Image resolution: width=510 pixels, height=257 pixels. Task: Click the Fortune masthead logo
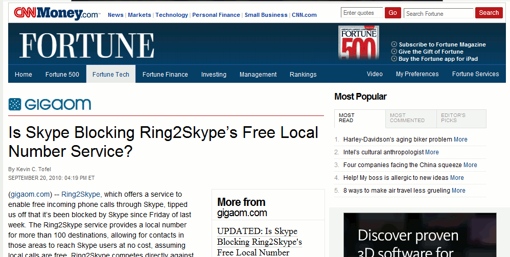87,45
